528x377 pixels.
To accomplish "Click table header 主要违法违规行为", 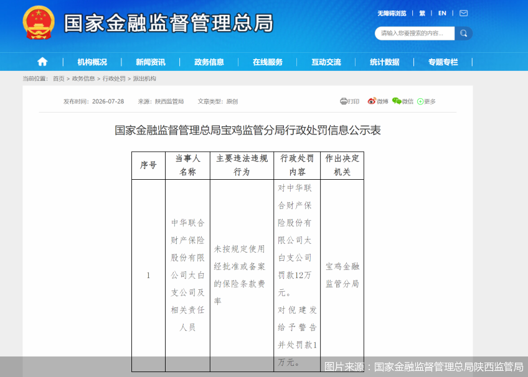I will [242, 165].
